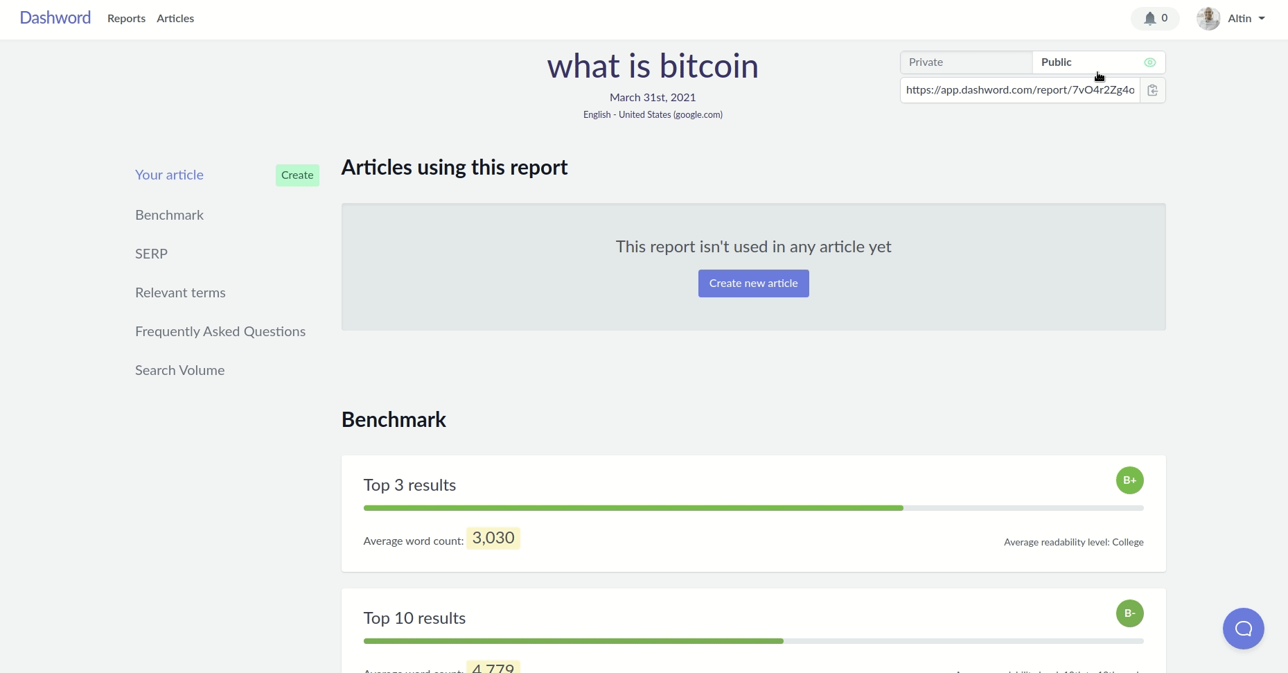Click the eye icon on Public
Image resolution: width=1288 pixels, height=673 pixels.
pos(1150,62)
